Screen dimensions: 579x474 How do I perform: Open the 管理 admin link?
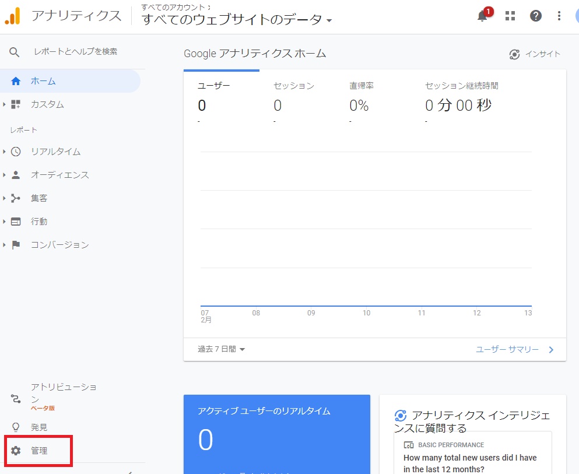click(39, 451)
